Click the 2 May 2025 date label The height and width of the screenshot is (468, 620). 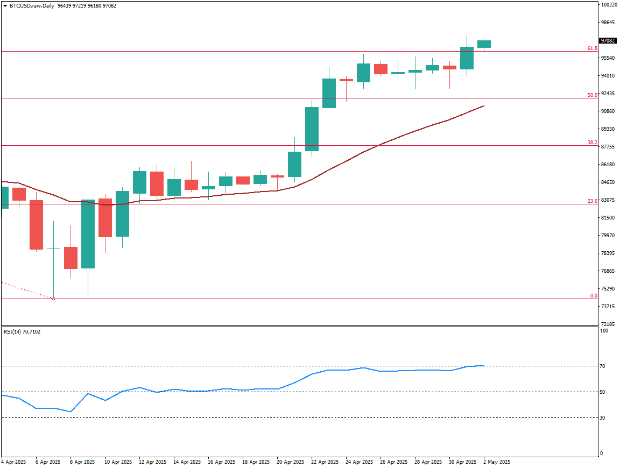click(496, 462)
